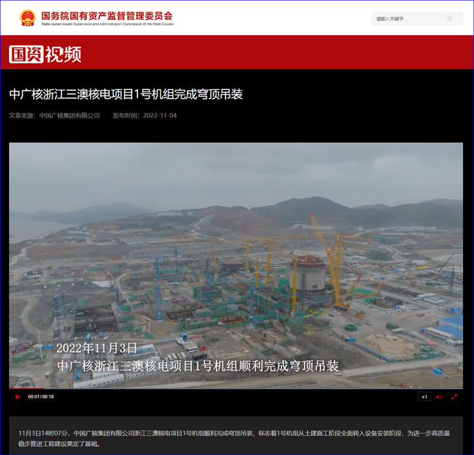Click the 00:01 / 00:18 time display

point(41,397)
